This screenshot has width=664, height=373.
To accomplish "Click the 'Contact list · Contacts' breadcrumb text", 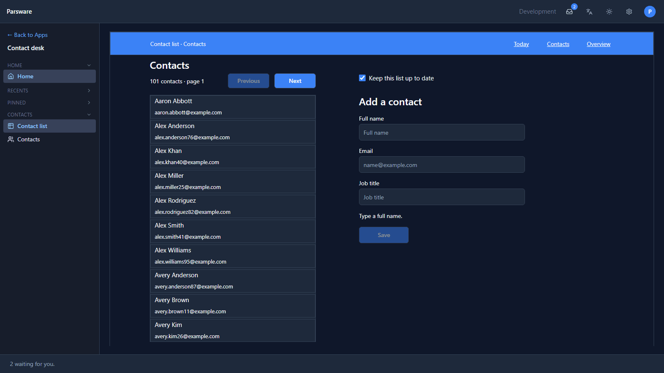I will point(178,44).
